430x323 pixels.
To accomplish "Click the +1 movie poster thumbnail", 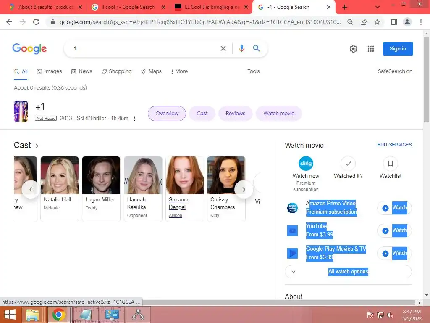I will coord(21,111).
